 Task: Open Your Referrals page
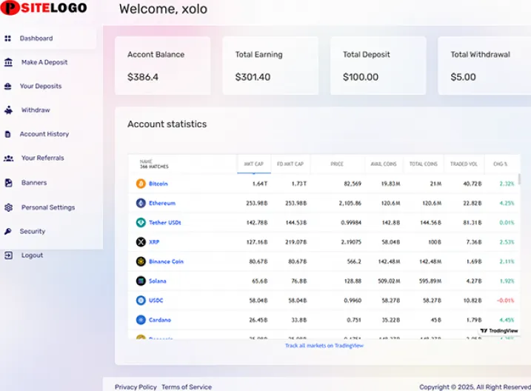(x=43, y=158)
